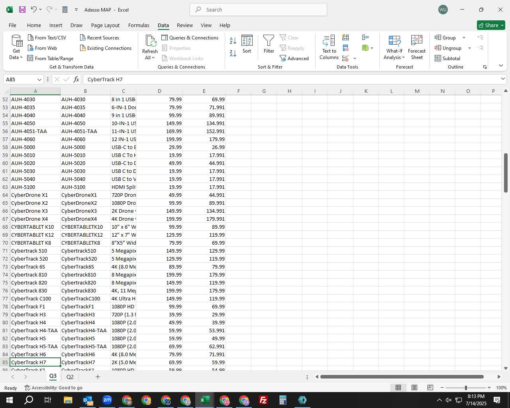This screenshot has width=510, height=408.
Task: Click the vertical scrollbar thumb
Action: click(506, 173)
